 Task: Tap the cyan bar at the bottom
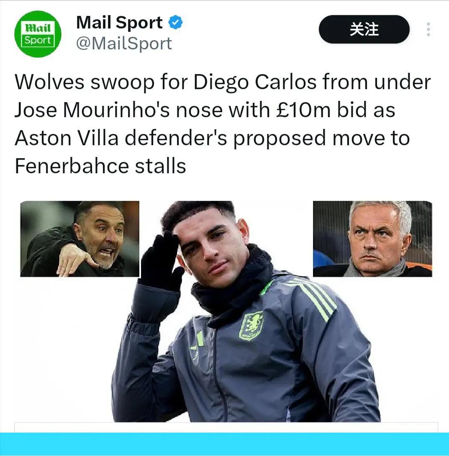[224, 444]
